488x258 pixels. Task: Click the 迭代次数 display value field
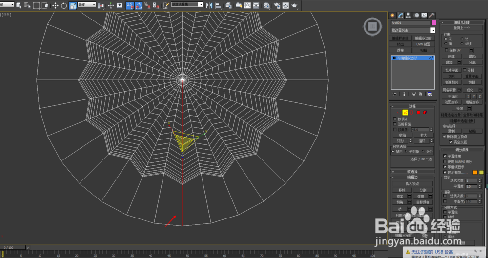472,181
